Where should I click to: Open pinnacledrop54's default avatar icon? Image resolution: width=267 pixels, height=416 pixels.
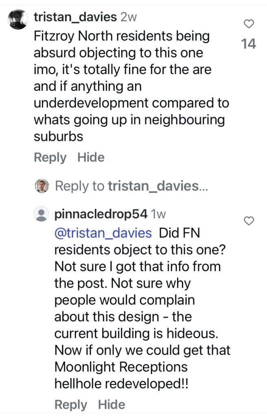(x=42, y=213)
